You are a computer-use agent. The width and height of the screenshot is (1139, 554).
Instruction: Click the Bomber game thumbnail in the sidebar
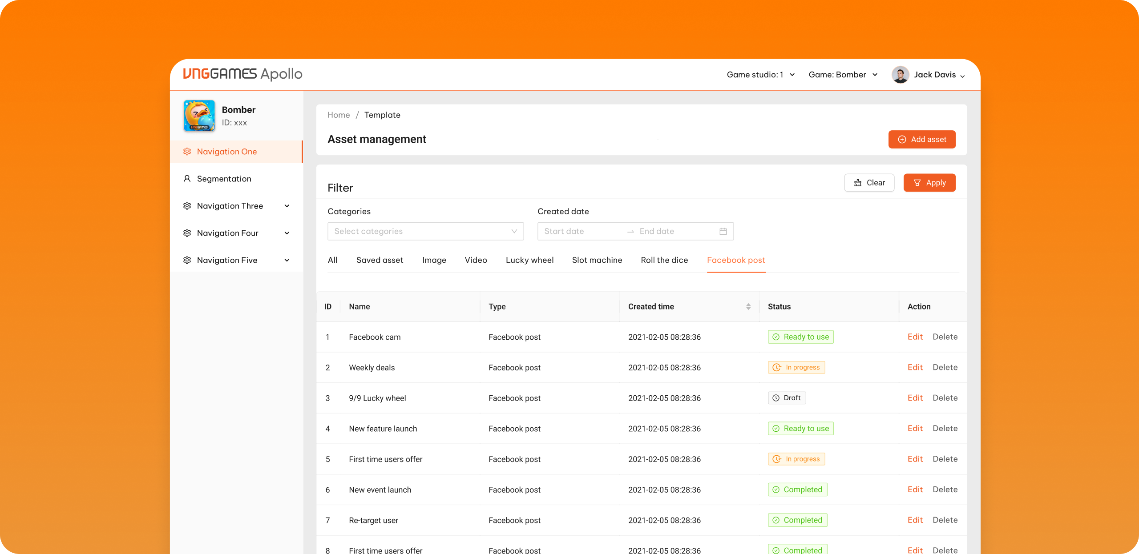click(199, 116)
